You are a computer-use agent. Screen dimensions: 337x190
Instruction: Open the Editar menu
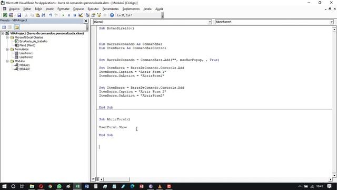coord(27,9)
